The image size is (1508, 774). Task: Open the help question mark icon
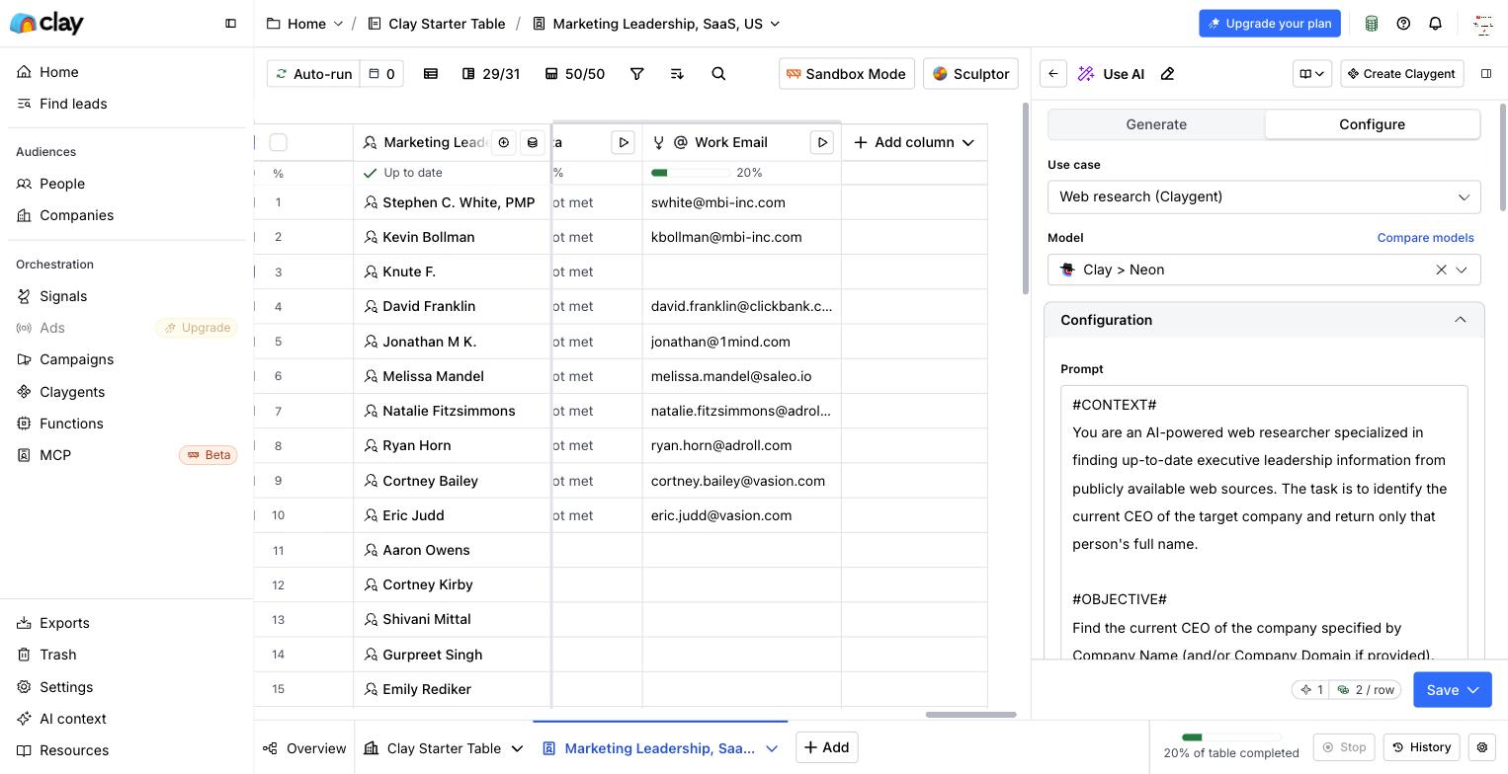tap(1403, 24)
